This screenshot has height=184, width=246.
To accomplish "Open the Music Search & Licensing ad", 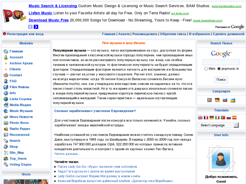I will 53,6.
